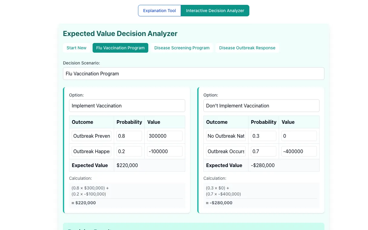Load the Disease Outbreak Response preset
Screen dimensions: 368x230
(247, 48)
